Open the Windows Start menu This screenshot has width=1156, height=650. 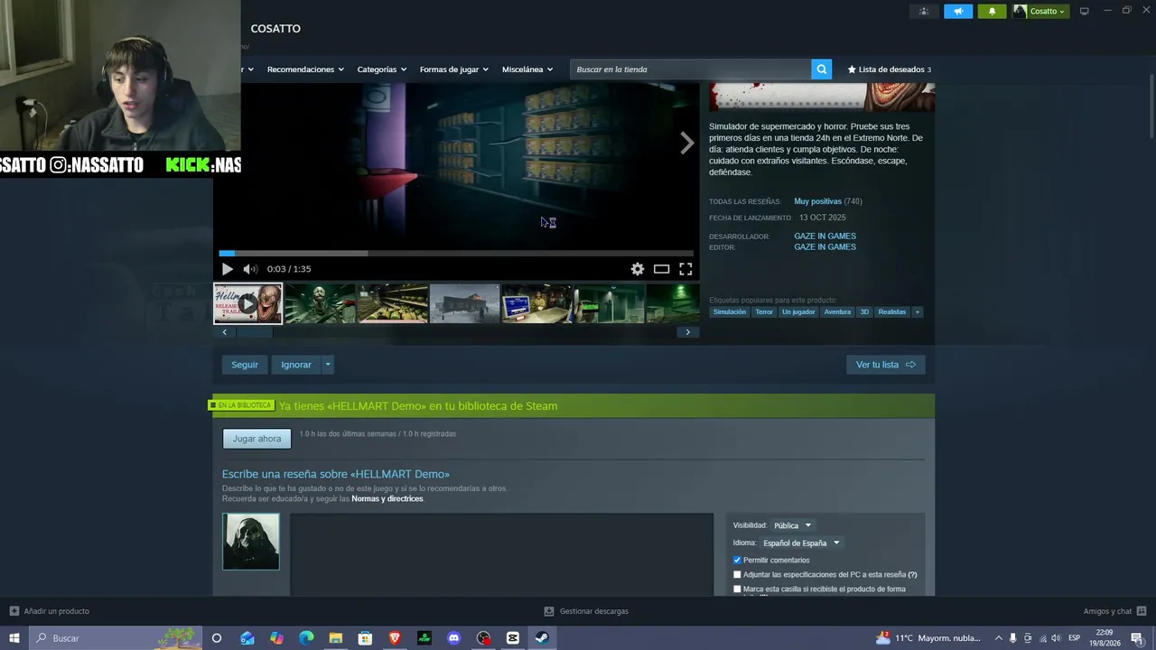pos(14,638)
